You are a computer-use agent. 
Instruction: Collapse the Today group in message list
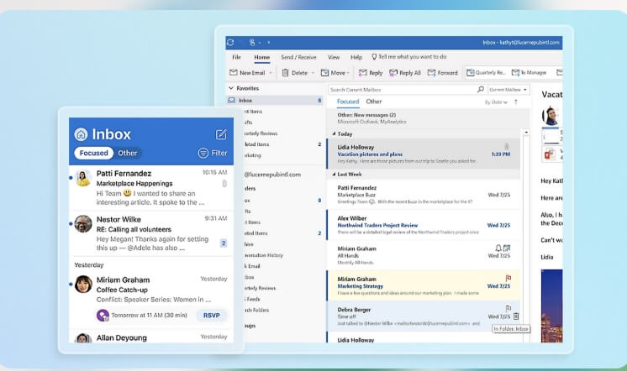click(x=334, y=133)
